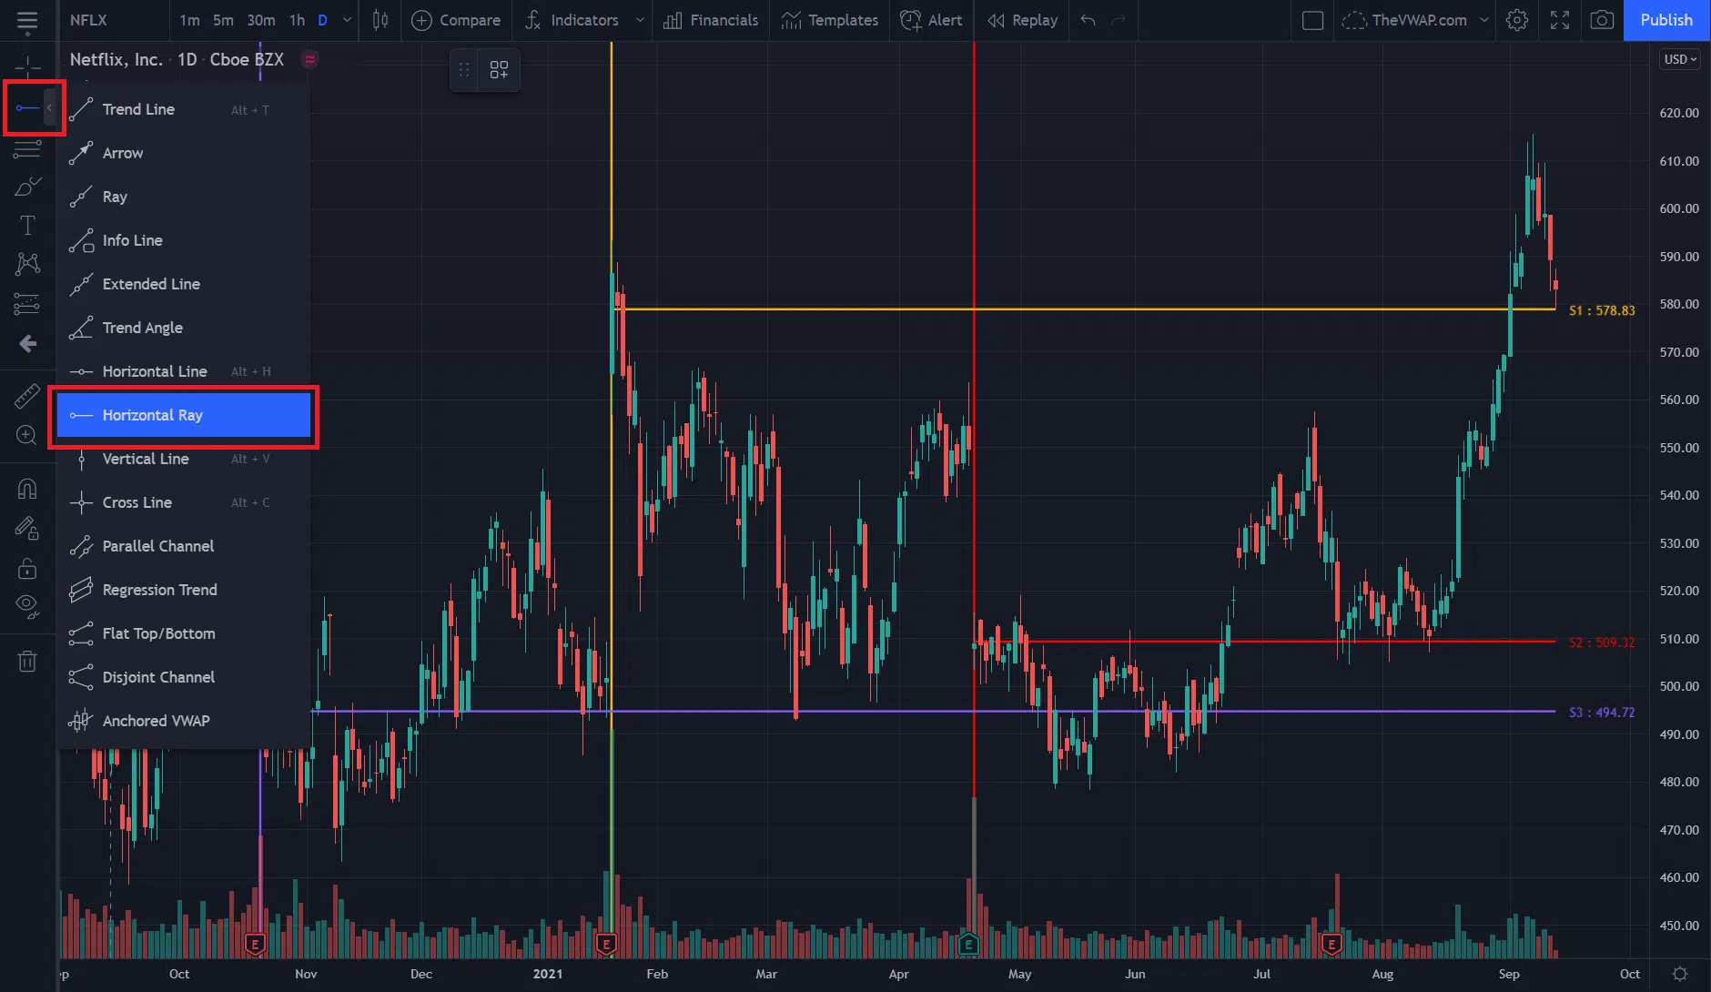The image size is (1711, 992).
Task: Open prediction and measurement tools
Action: pyautogui.click(x=27, y=303)
